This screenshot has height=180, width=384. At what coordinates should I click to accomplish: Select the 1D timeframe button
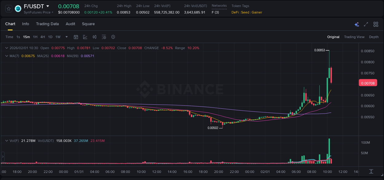50,37
